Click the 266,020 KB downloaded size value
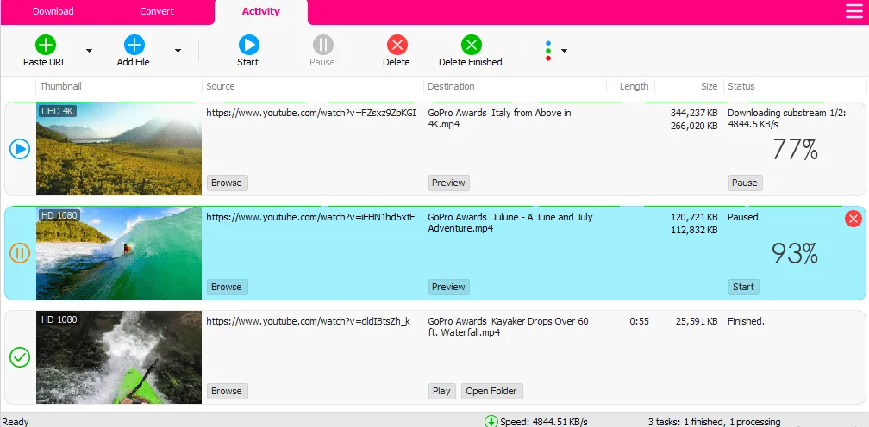This screenshot has width=869, height=427. pyautogui.click(x=694, y=125)
